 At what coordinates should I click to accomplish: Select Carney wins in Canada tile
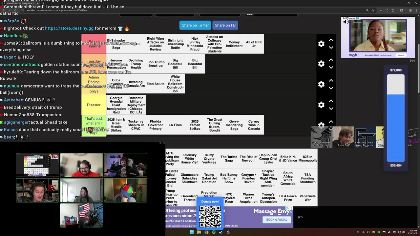(x=254, y=125)
